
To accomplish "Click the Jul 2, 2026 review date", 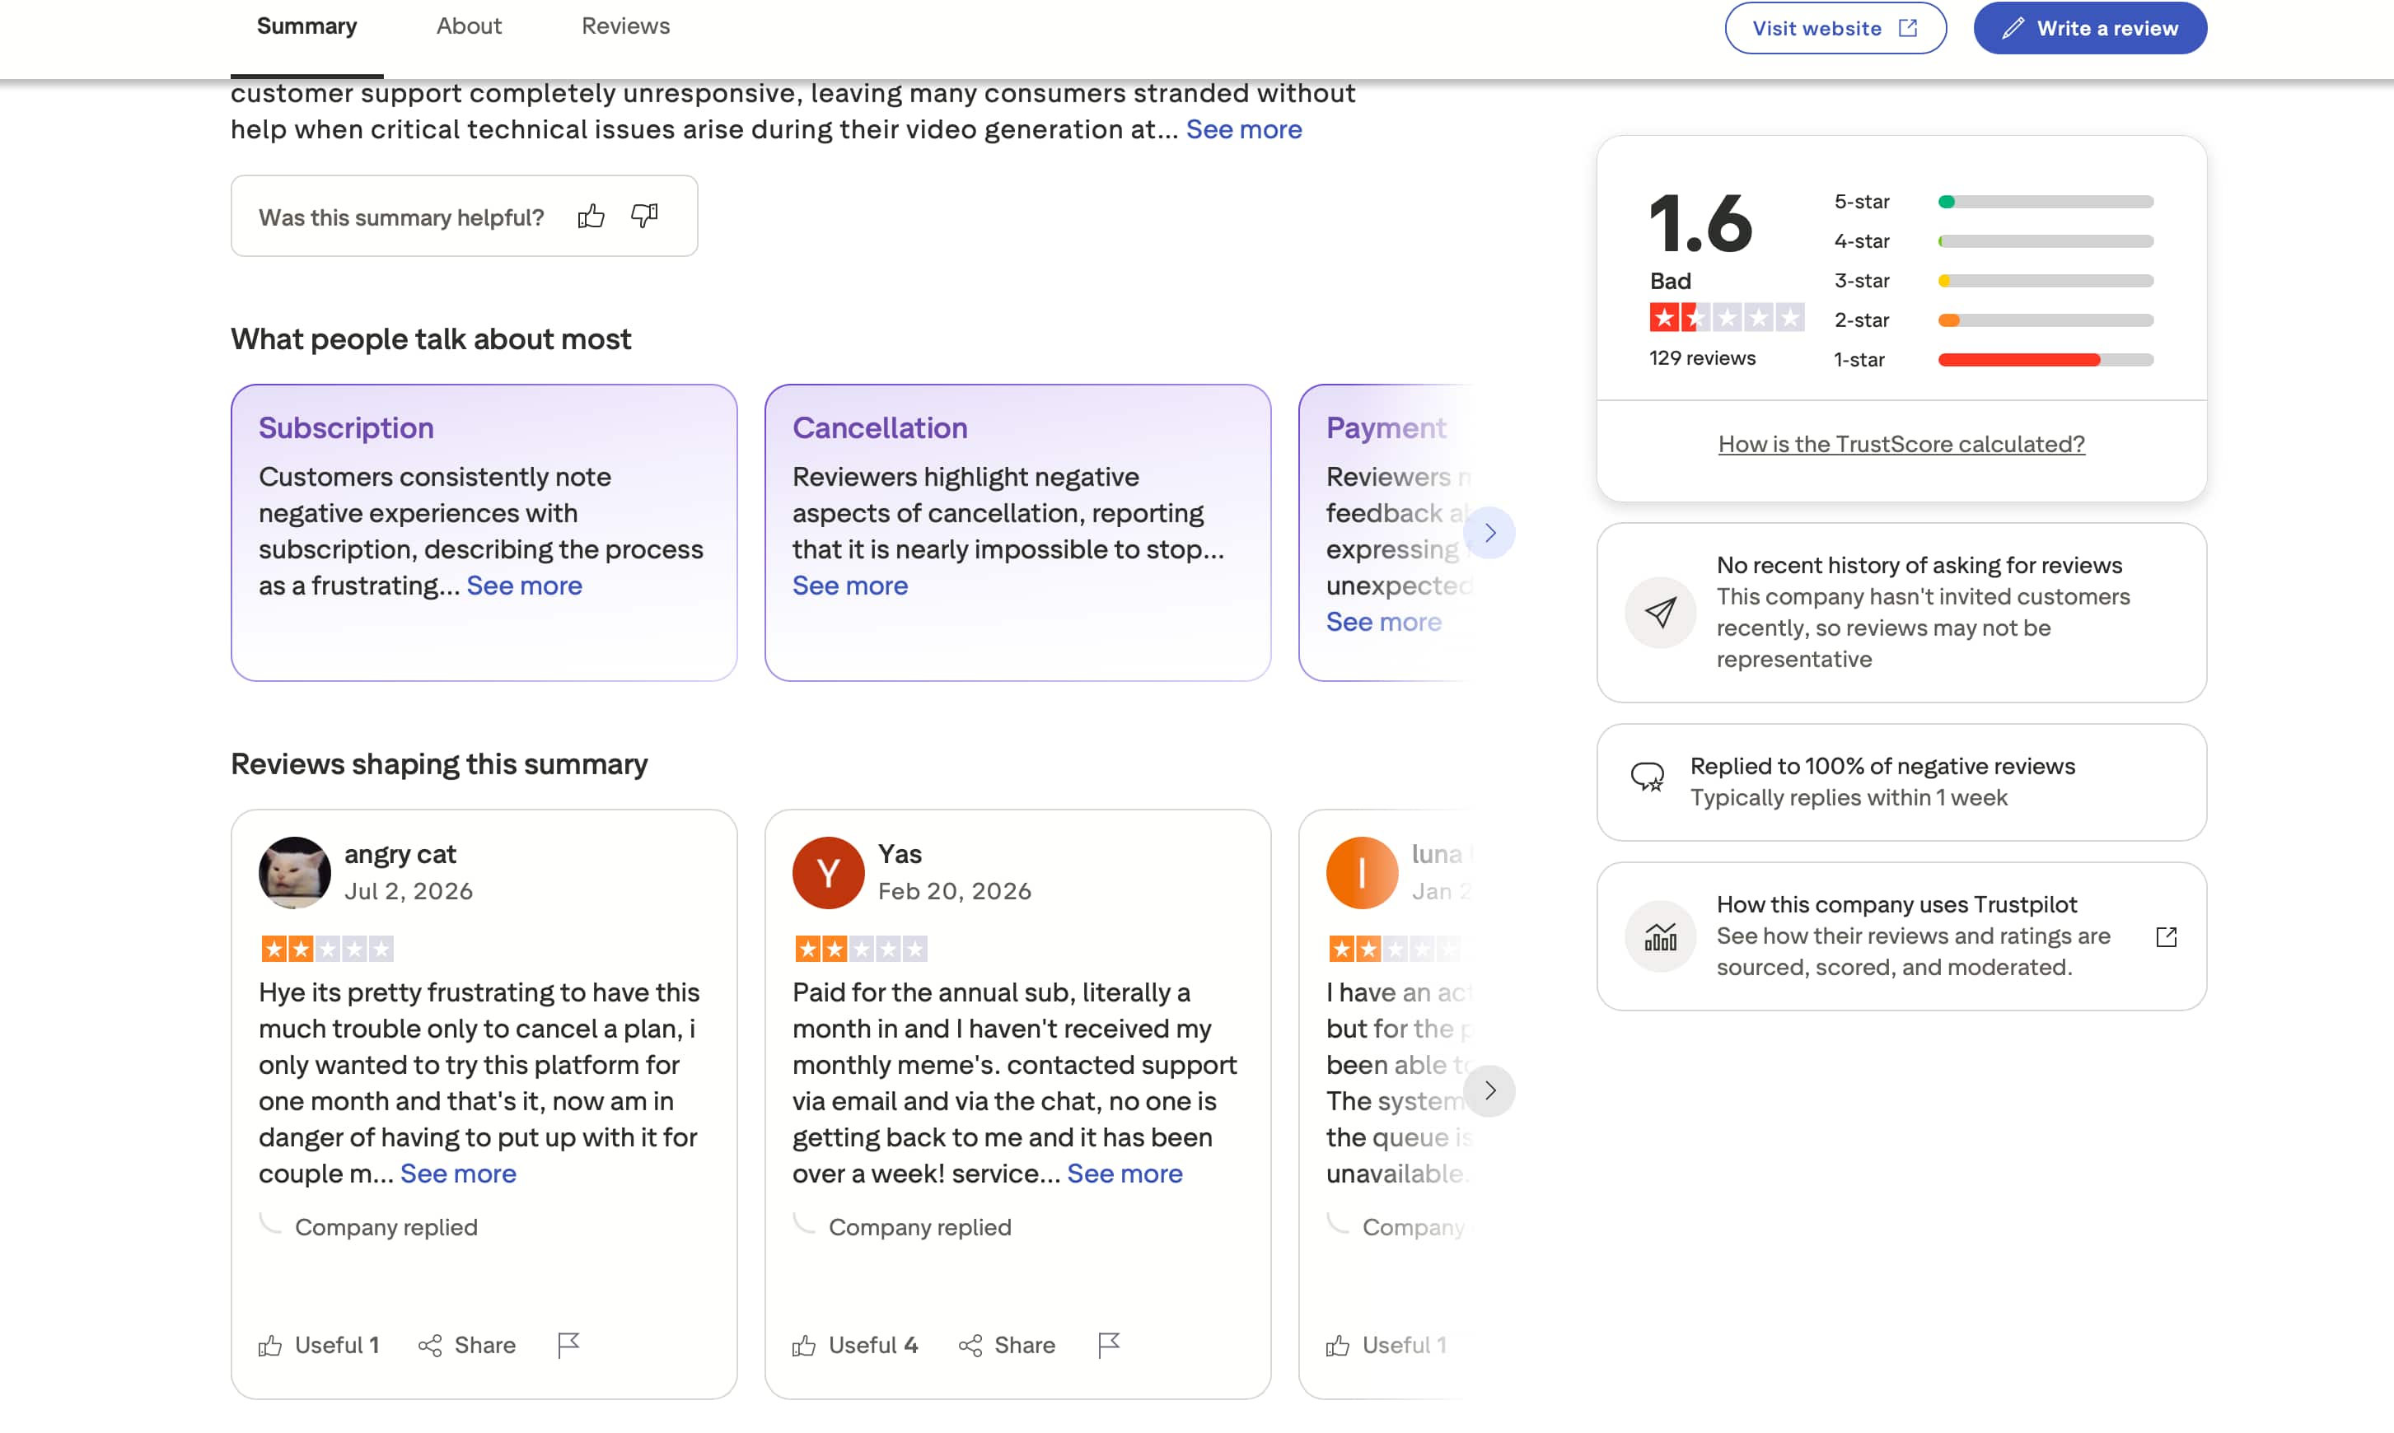I will click(x=409, y=891).
